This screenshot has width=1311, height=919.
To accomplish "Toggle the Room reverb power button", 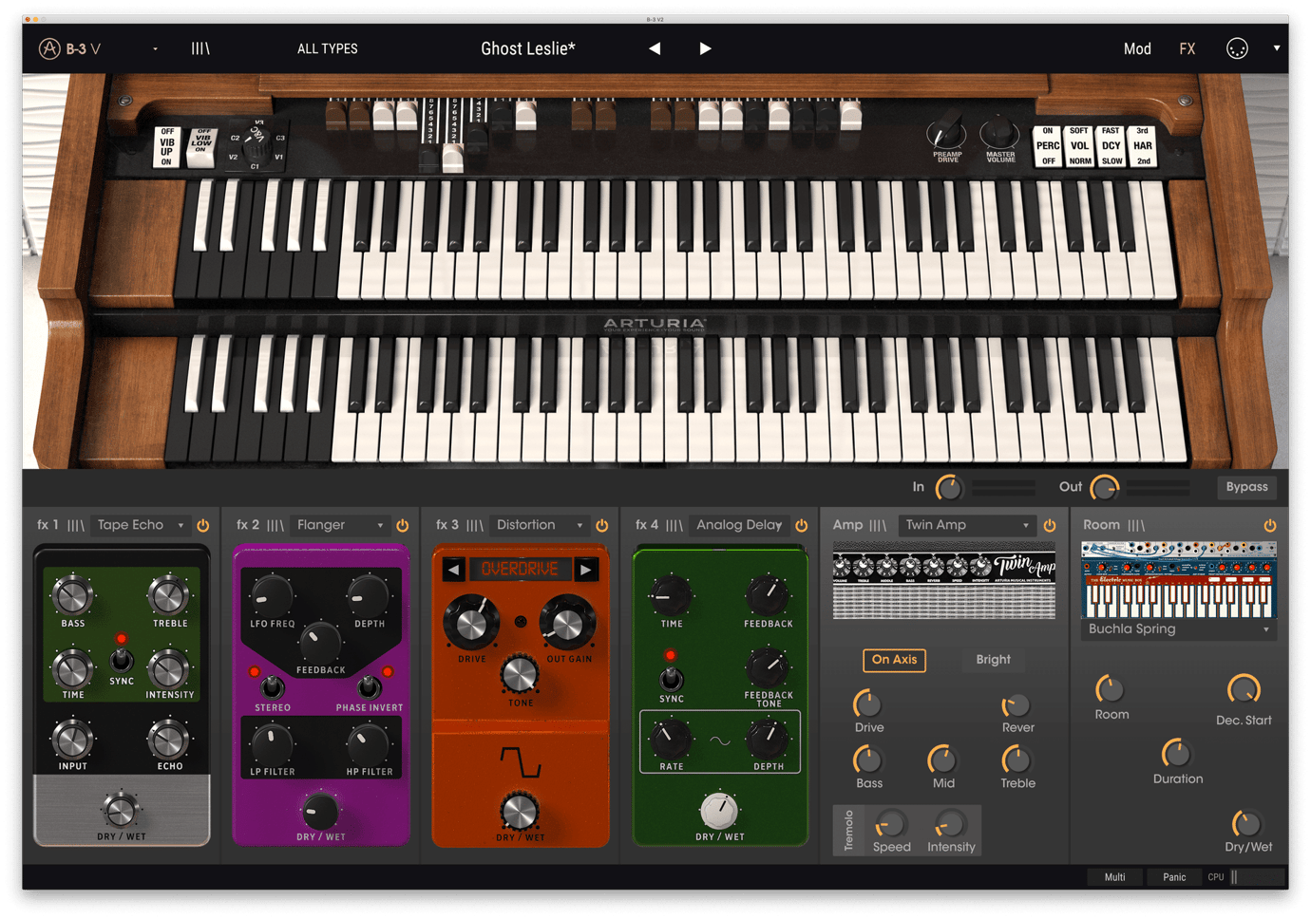I will tap(1269, 525).
